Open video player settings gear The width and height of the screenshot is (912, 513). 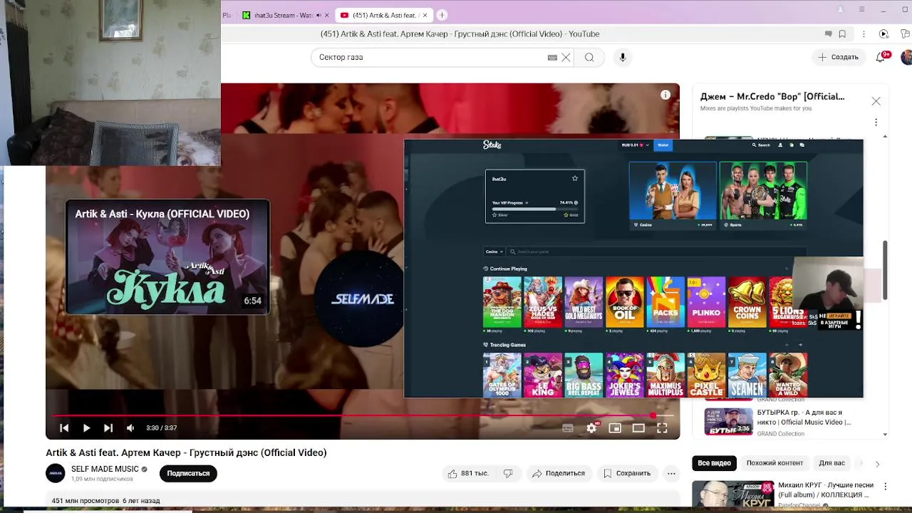pos(591,428)
